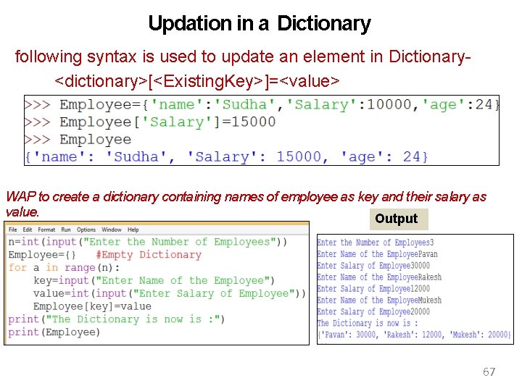Open the File menu in the editor
Screen dimensions: 522x391
pyautogui.click(x=12, y=230)
